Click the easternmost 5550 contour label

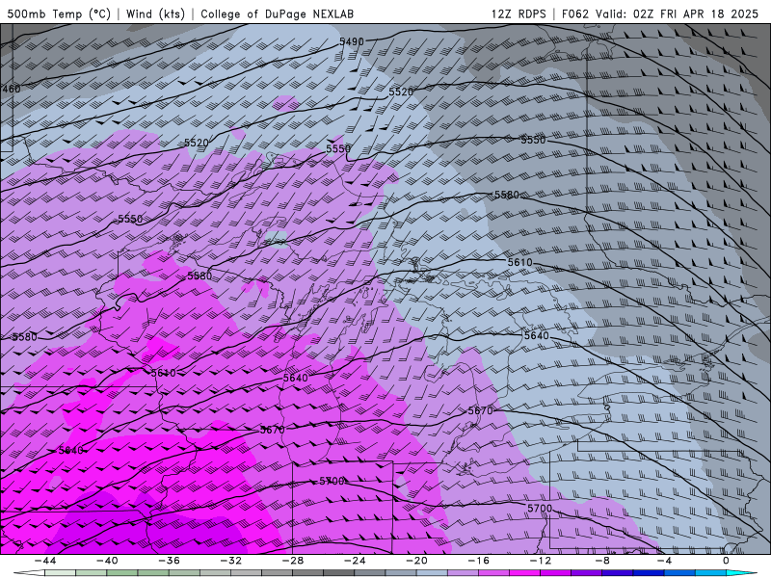533,140
